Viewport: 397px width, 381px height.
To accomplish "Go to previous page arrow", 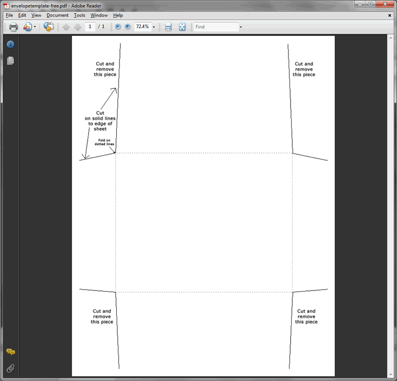I will point(66,27).
